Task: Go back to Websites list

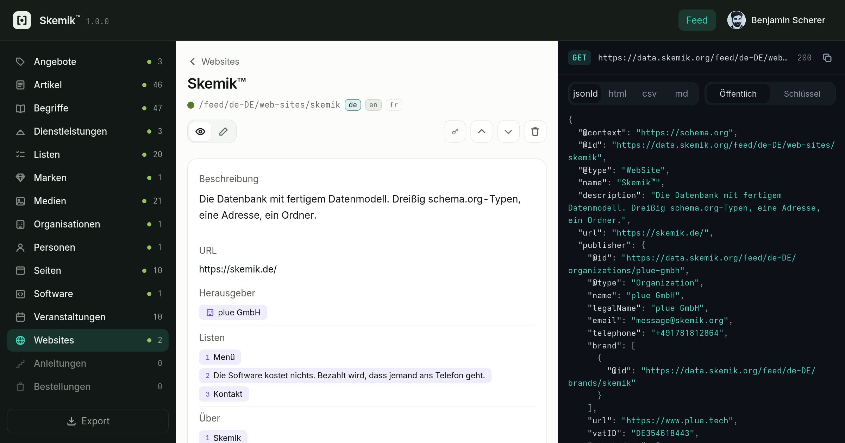Action: 214,62
